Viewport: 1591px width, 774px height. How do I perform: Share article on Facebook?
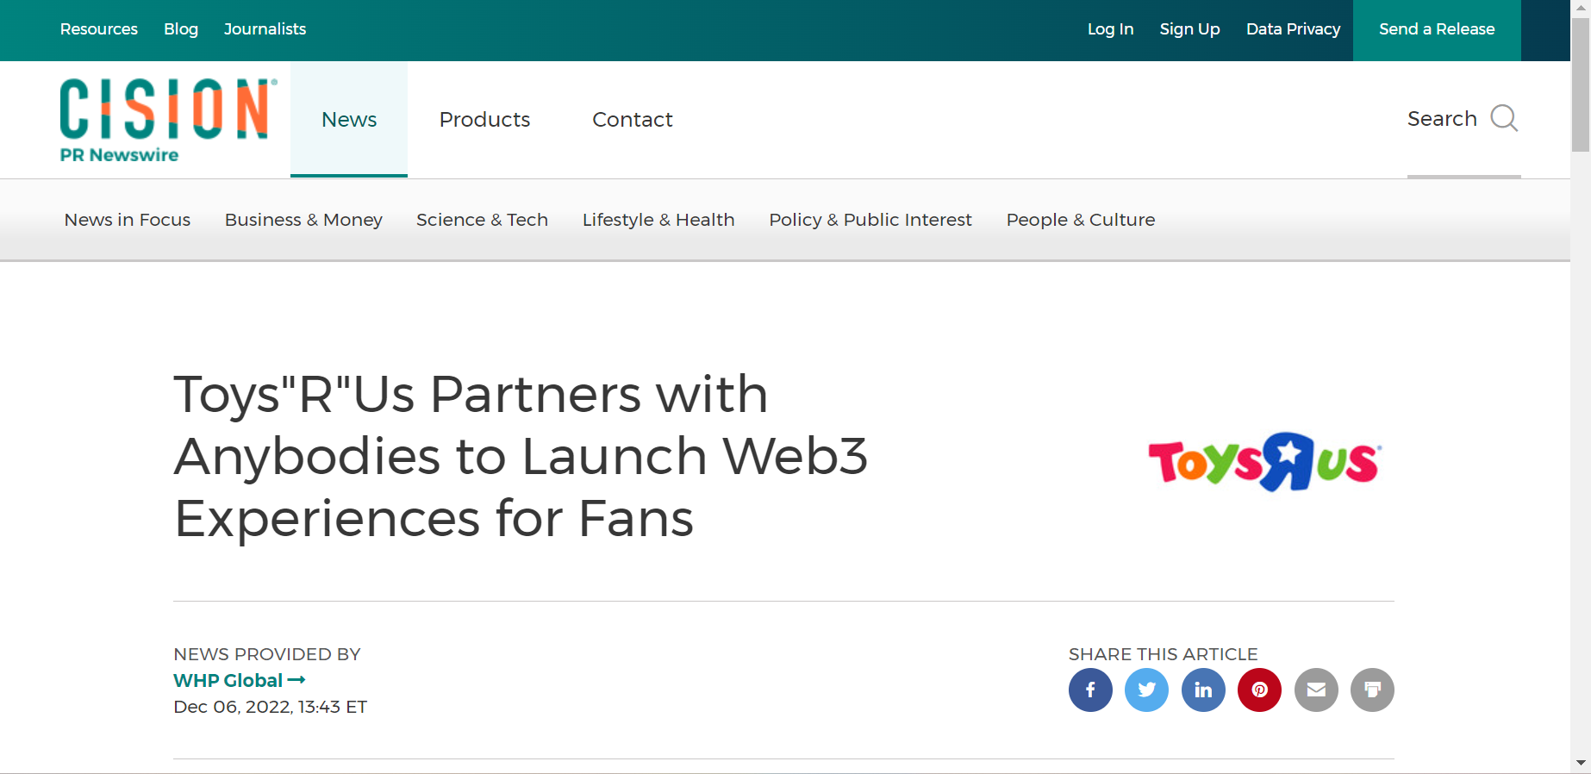pos(1090,690)
